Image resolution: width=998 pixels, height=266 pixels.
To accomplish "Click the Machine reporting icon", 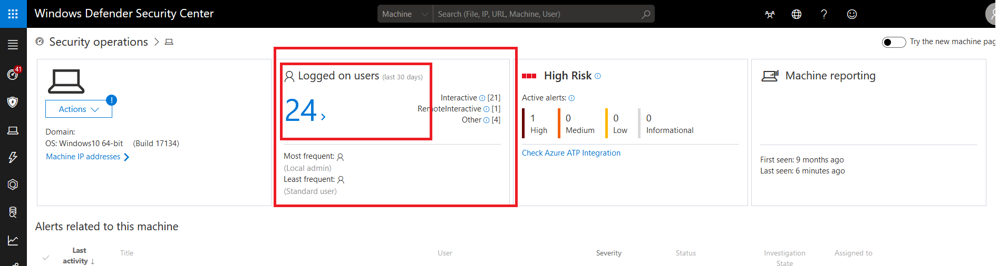I will [770, 76].
